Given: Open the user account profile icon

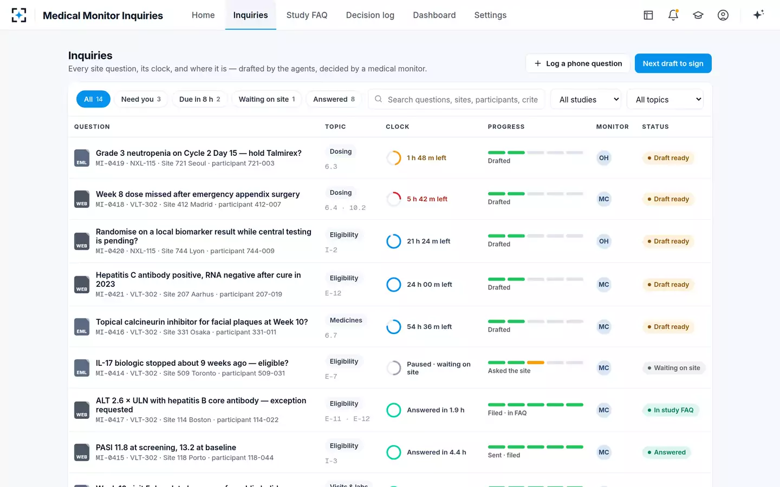Looking at the screenshot, I should (x=723, y=15).
